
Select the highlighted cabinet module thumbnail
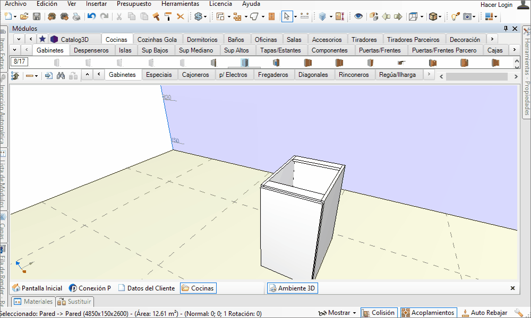coord(244,63)
